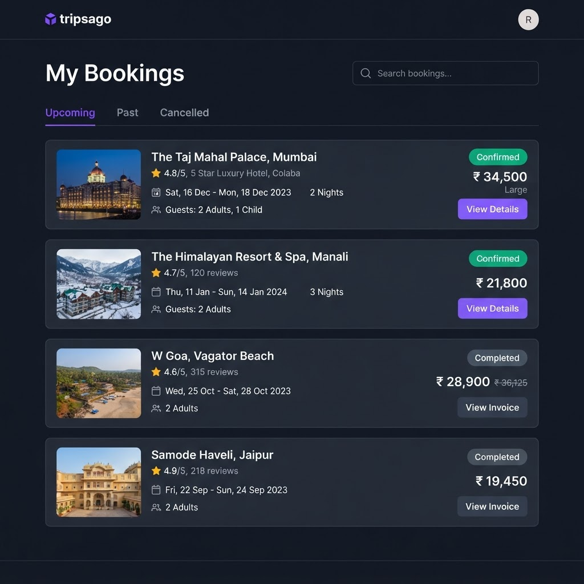View Invoice for Samode Haveli booking

tap(492, 506)
